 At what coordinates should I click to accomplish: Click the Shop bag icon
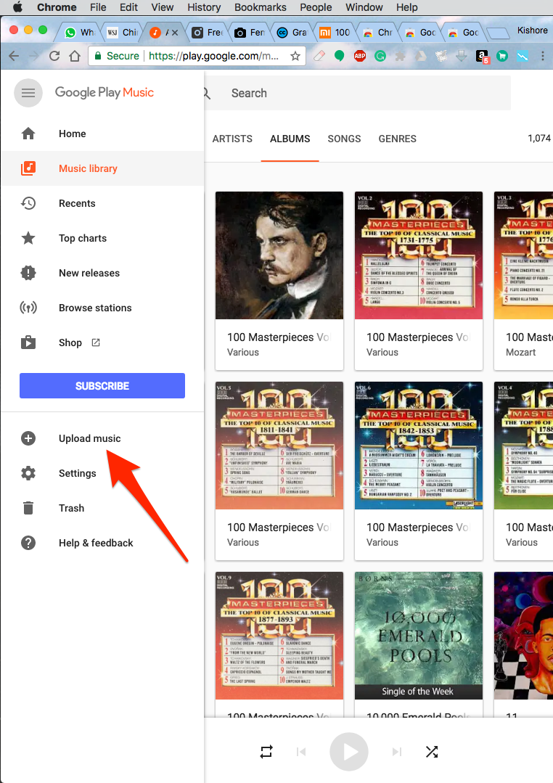tap(28, 343)
